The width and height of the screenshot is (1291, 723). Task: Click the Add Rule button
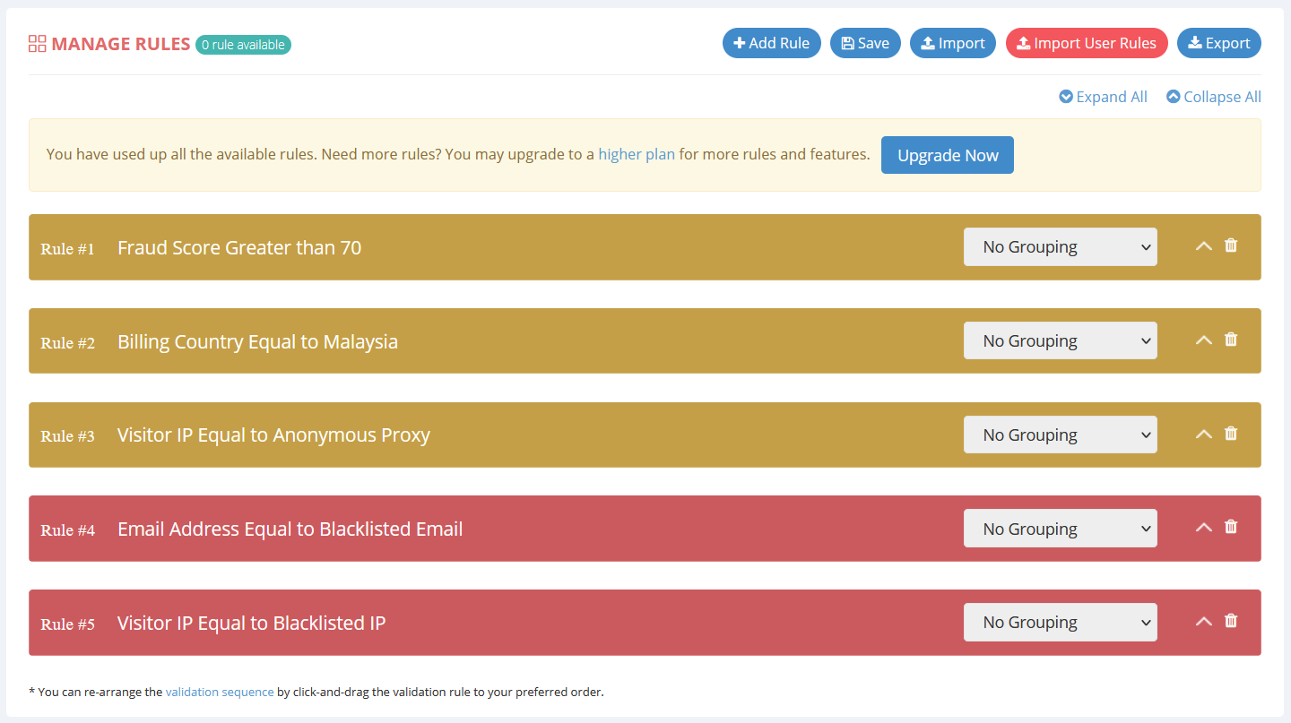click(x=772, y=43)
